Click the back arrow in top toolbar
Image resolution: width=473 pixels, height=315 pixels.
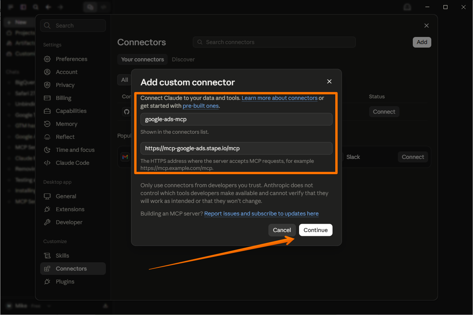[x=48, y=7]
